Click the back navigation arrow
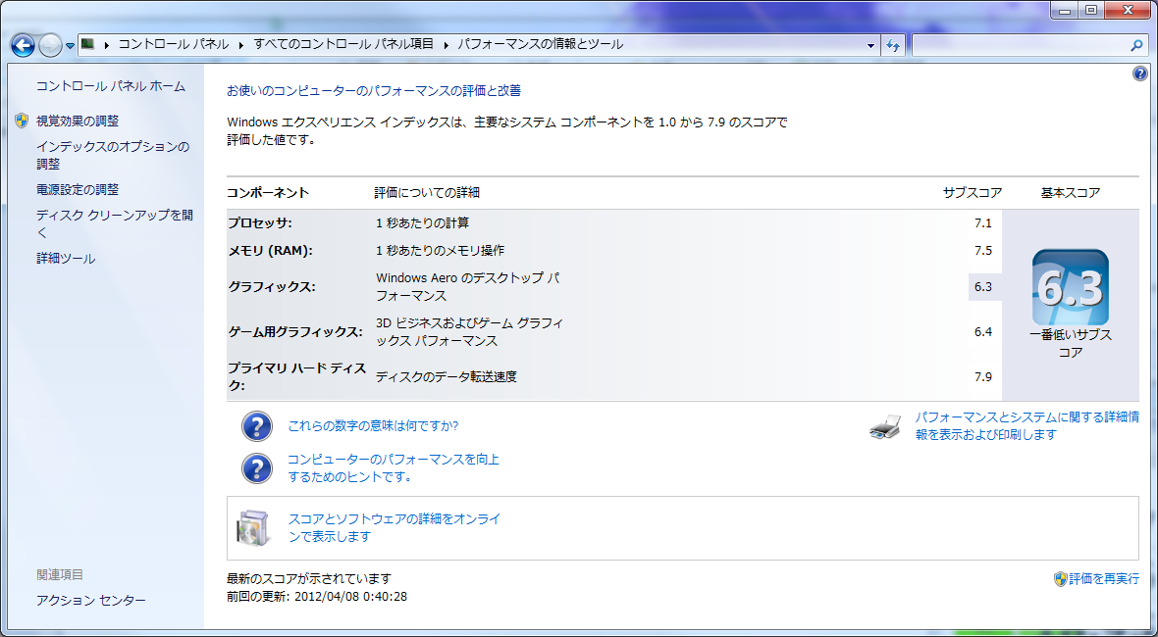This screenshot has width=1158, height=637. (x=21, y=44)
